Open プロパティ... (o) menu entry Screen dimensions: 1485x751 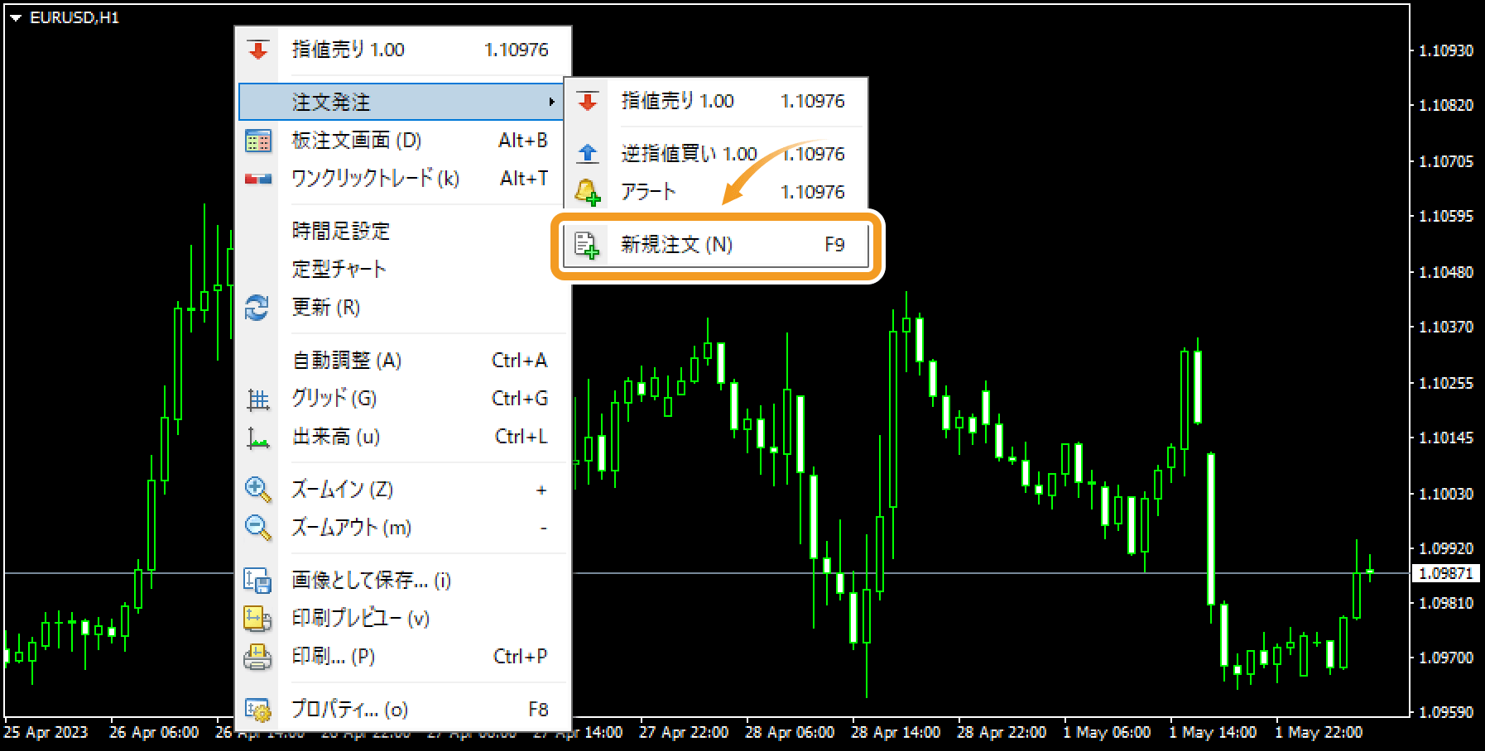(403, 710)
